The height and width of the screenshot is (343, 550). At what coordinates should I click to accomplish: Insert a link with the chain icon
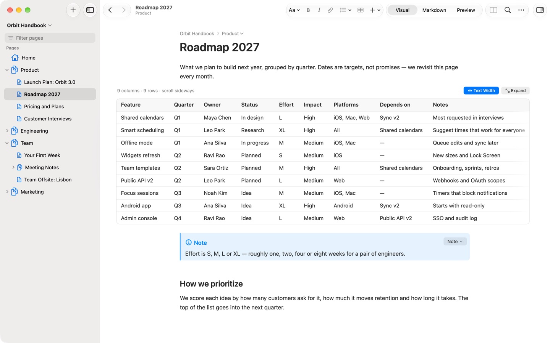[x=330, y=10]
